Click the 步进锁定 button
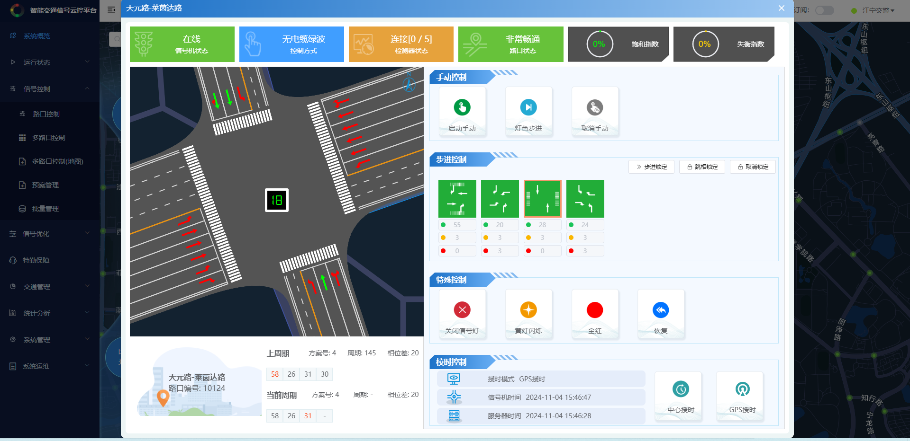 pyautogui.click(x=652, y=167)
